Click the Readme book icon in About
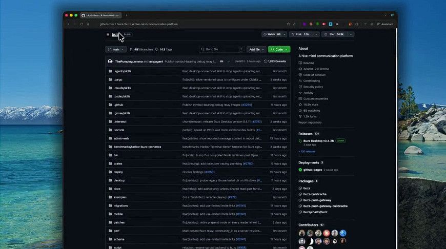Viewport: 446px width, 249px height. [300, 63]
